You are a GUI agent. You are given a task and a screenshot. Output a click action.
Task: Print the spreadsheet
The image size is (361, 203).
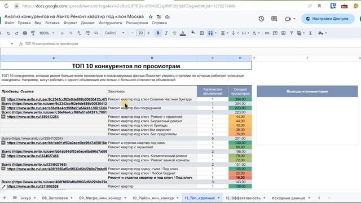point(25,33)
